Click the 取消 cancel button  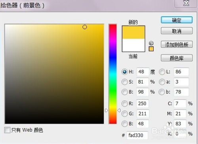coord(177,31)
